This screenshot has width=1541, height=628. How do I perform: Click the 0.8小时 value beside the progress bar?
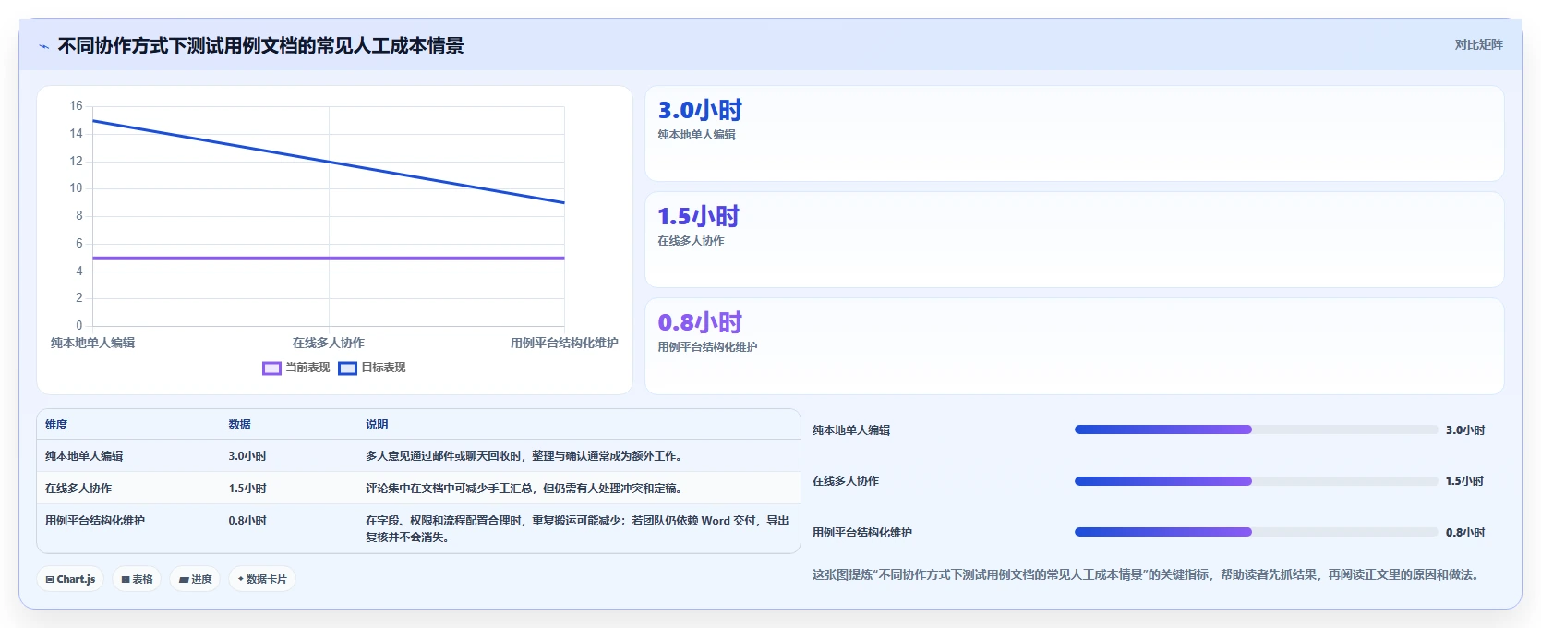point(1465,533)
